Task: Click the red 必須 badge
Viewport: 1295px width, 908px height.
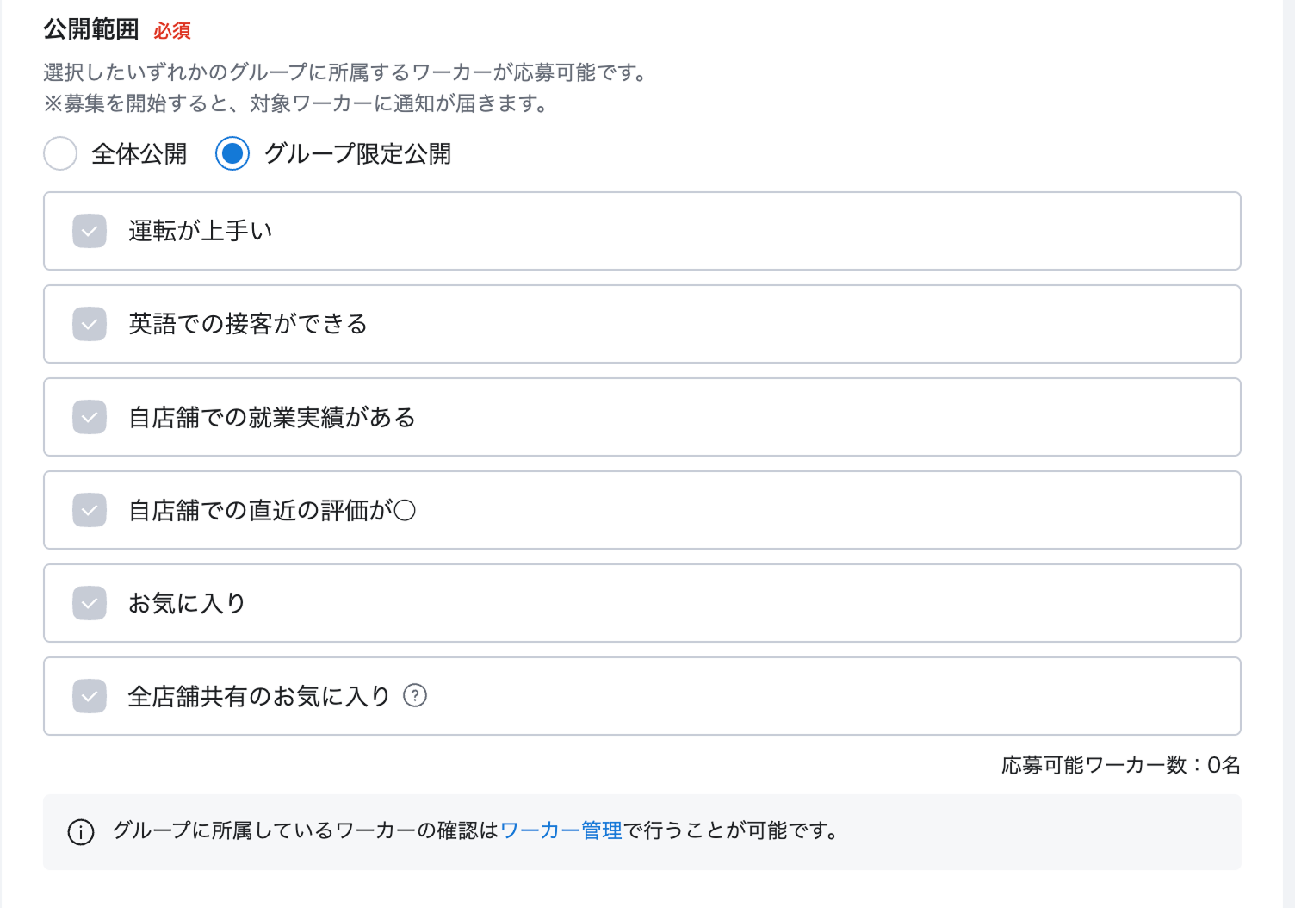Action: pos(172,31)
